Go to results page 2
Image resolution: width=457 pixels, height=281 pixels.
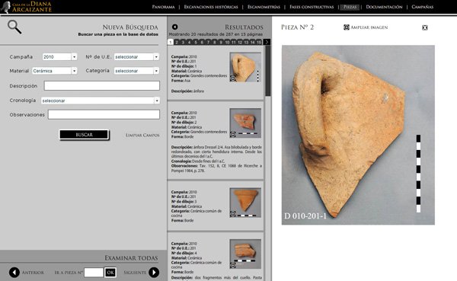click(x=177, y=42)
